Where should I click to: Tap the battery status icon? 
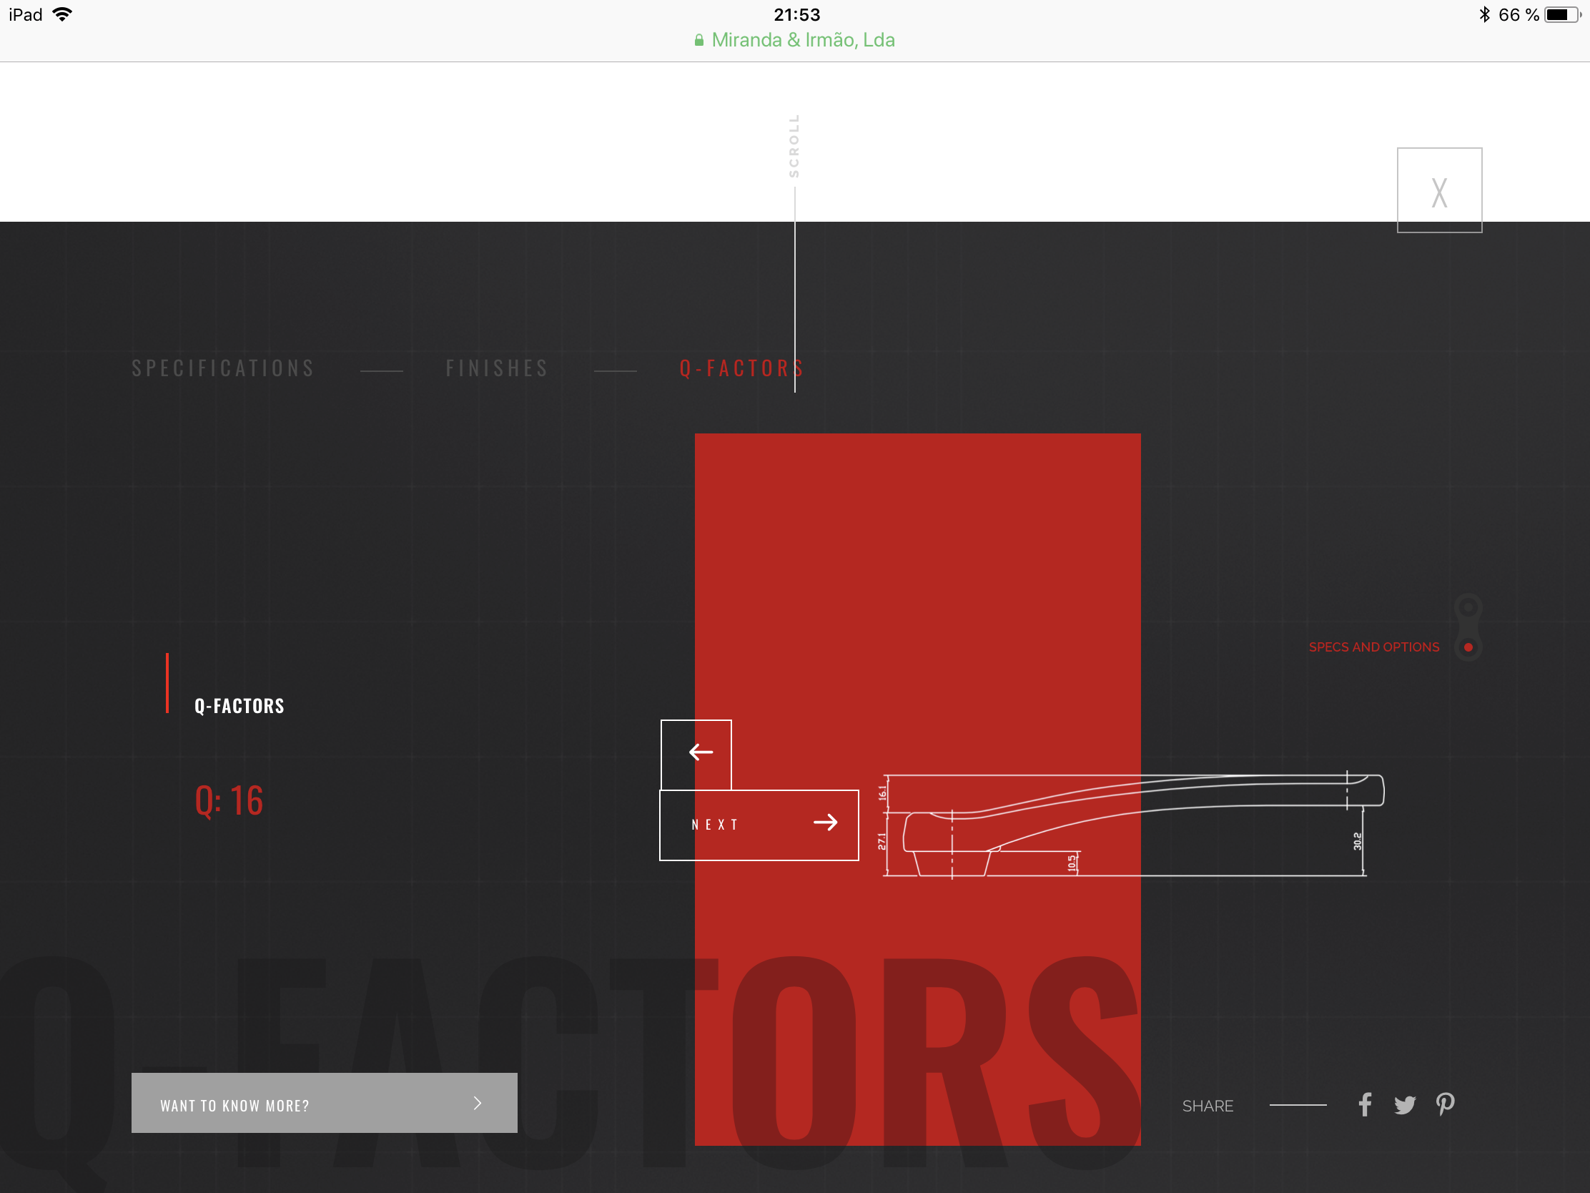1561,15
